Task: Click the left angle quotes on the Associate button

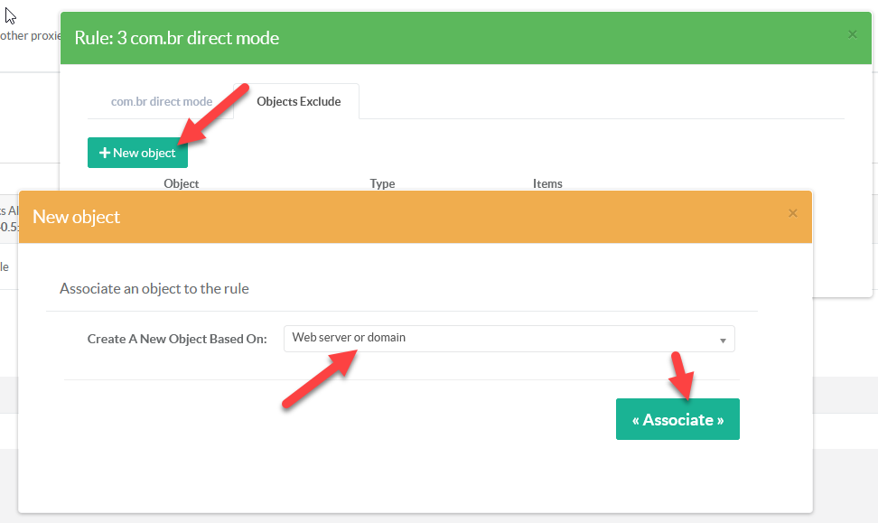Action: (636, 420)
